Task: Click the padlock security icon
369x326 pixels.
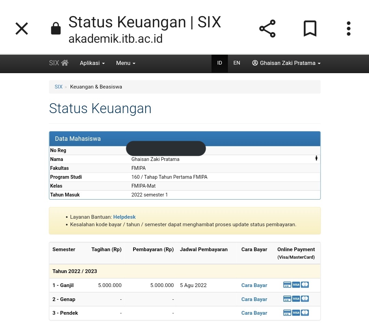Action: [x=56, y=29]
